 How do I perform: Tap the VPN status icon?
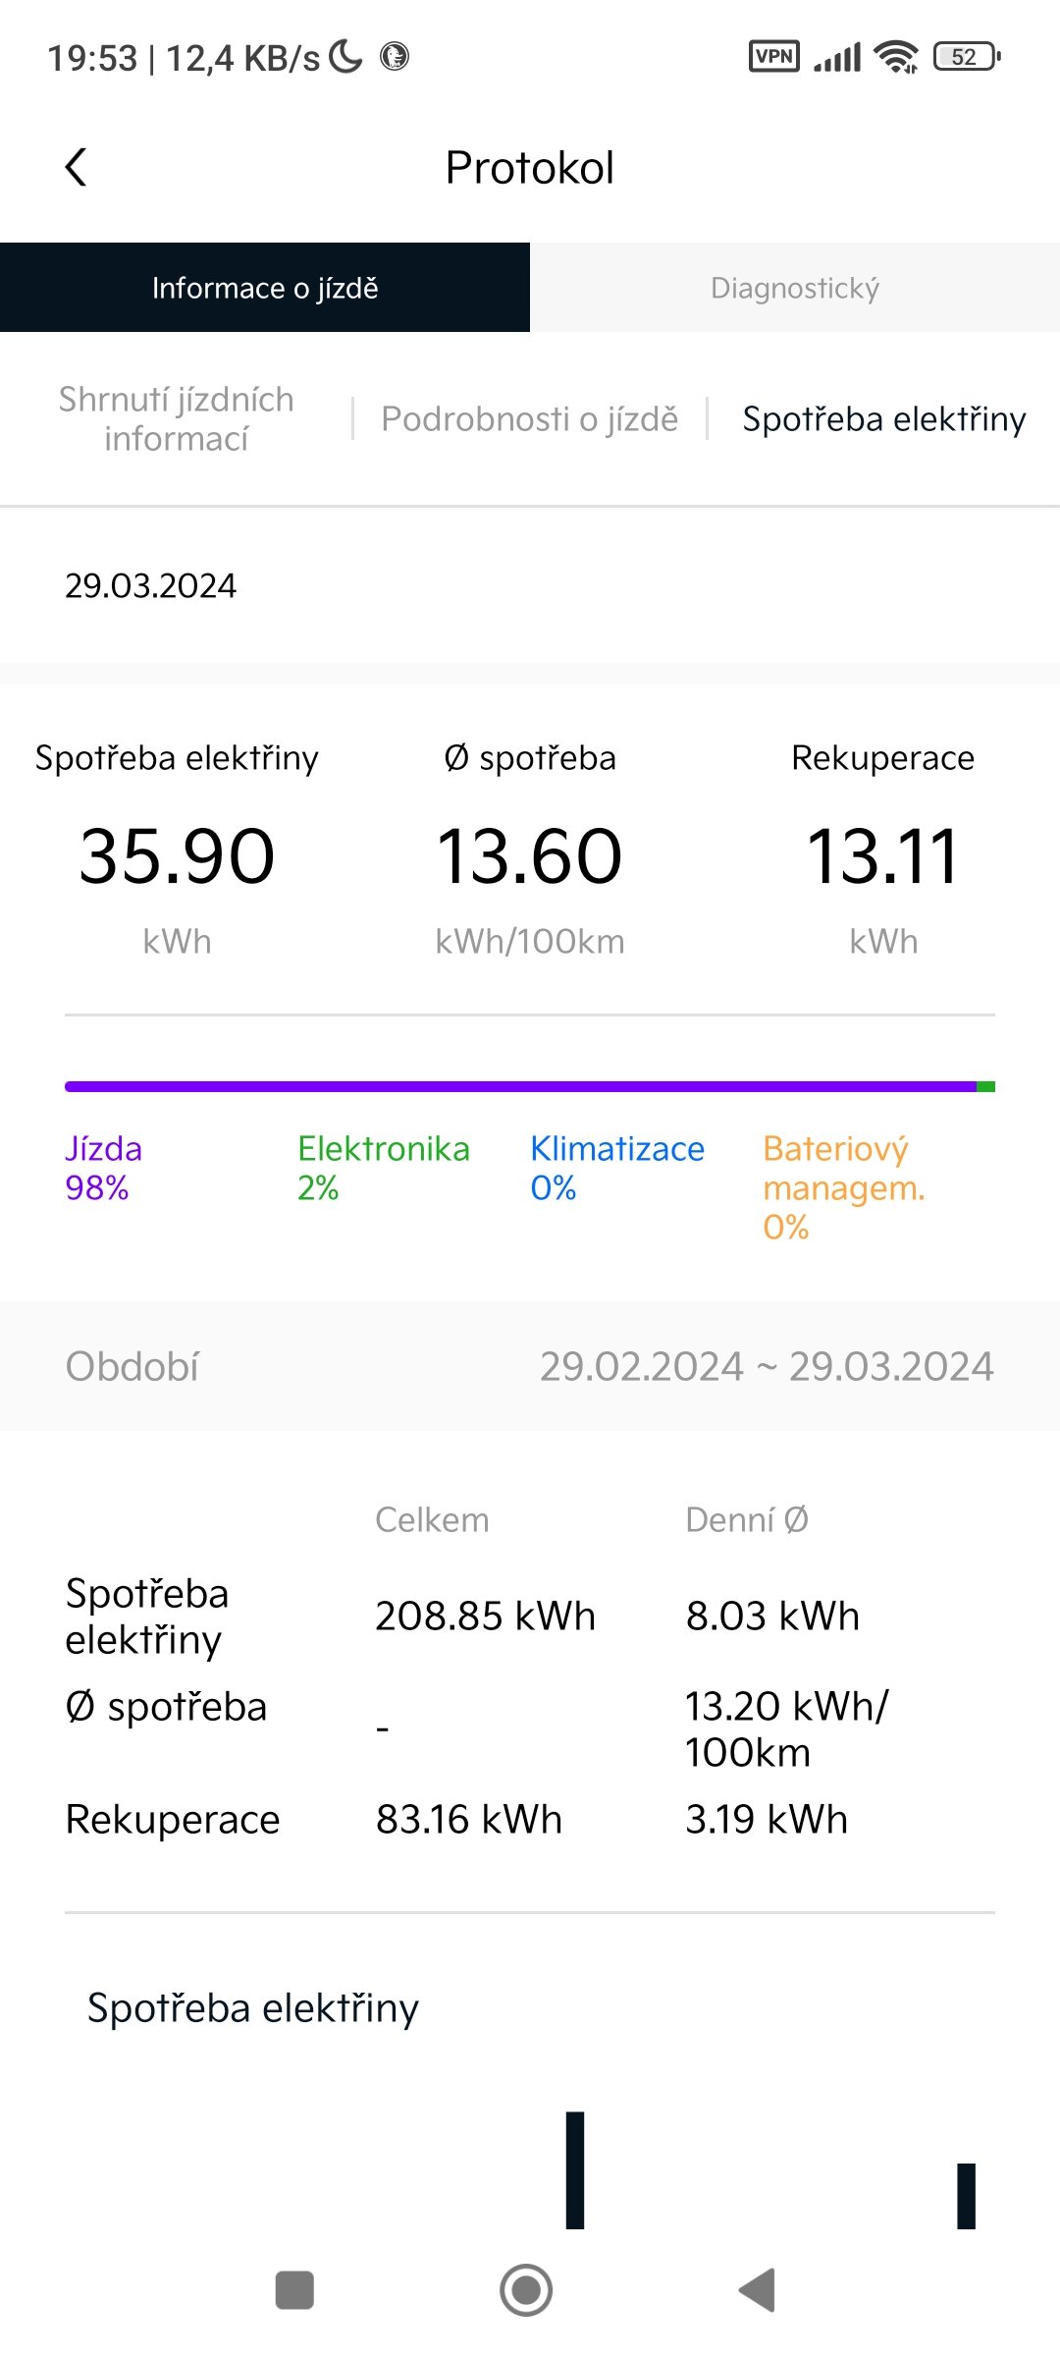774,56
